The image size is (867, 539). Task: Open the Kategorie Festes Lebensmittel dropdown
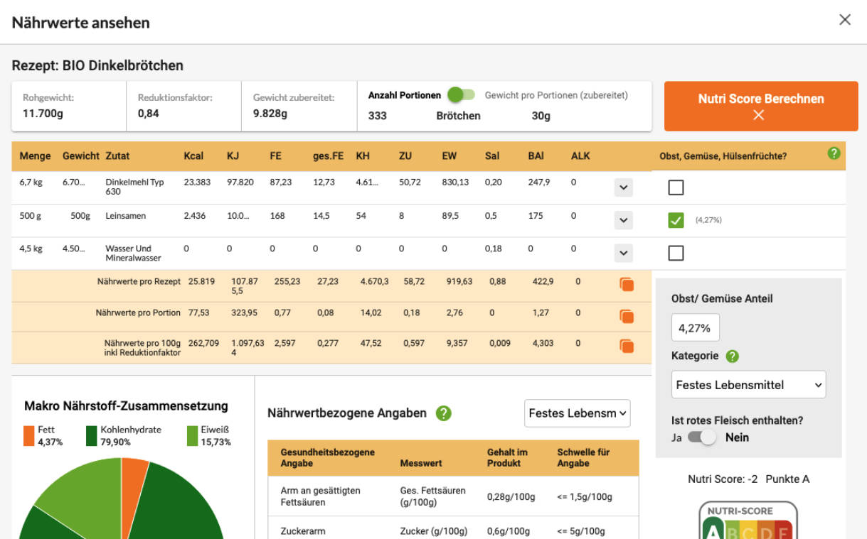coord(749,385)
